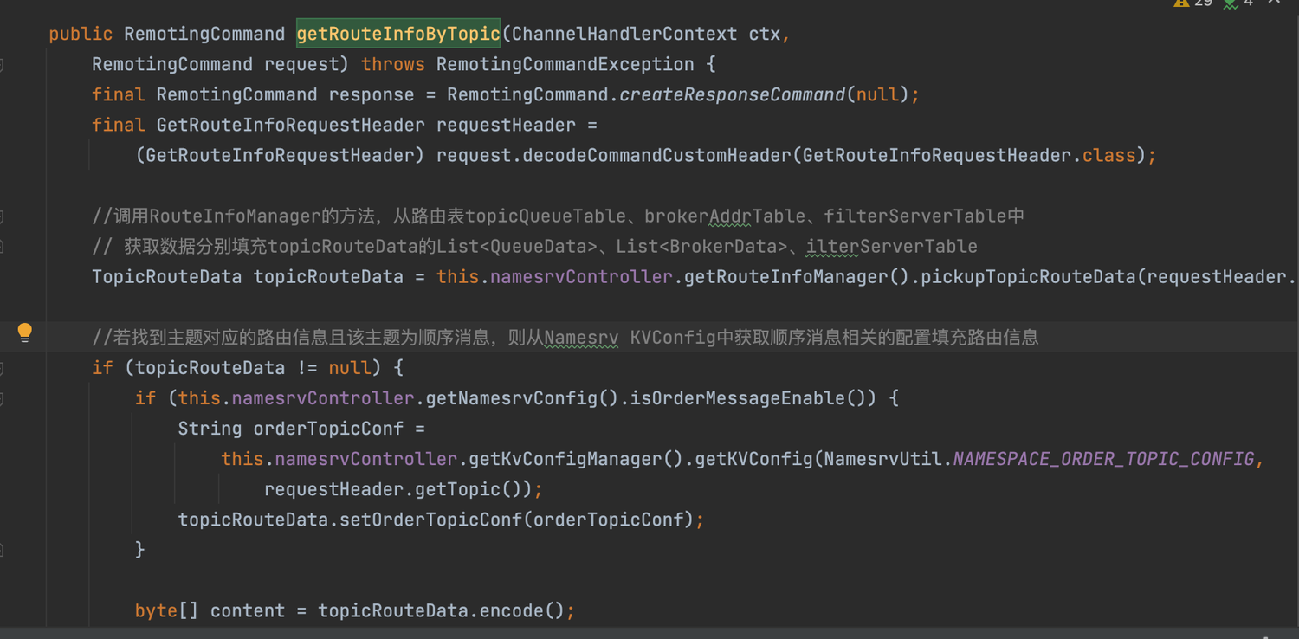Click the highlighted getRouteInfoByTopic method name
The image size is (1299, 639).
coord(398,34)
